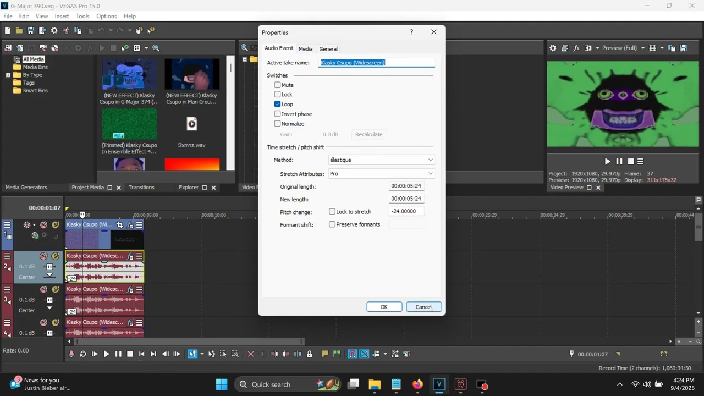Screen dimensions: 704x396
Task: Switch to the Transitions tab
Action: coord(141,188)
